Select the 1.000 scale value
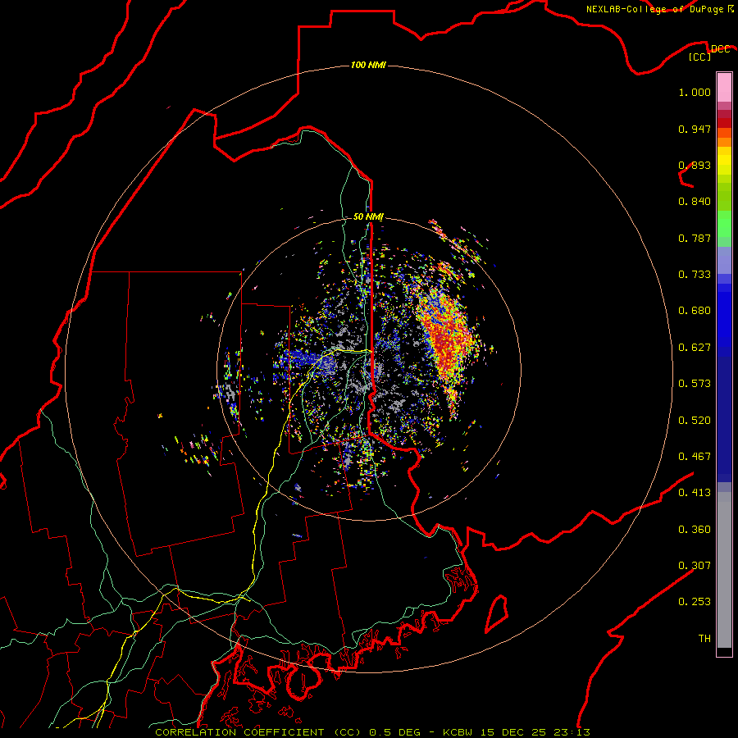The height and width of the screenshot is (738, 738). point(695,92)
